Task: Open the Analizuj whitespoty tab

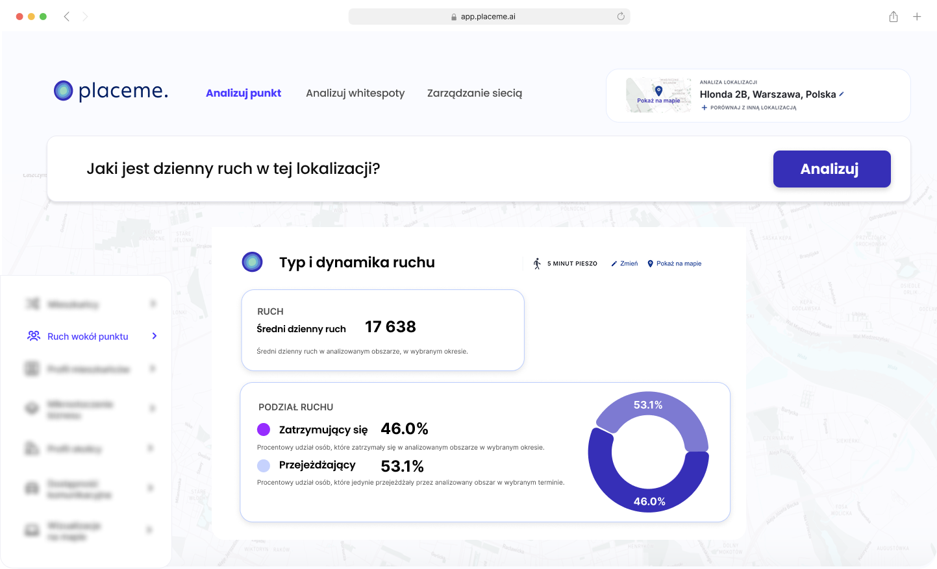Action: point(355,93)
